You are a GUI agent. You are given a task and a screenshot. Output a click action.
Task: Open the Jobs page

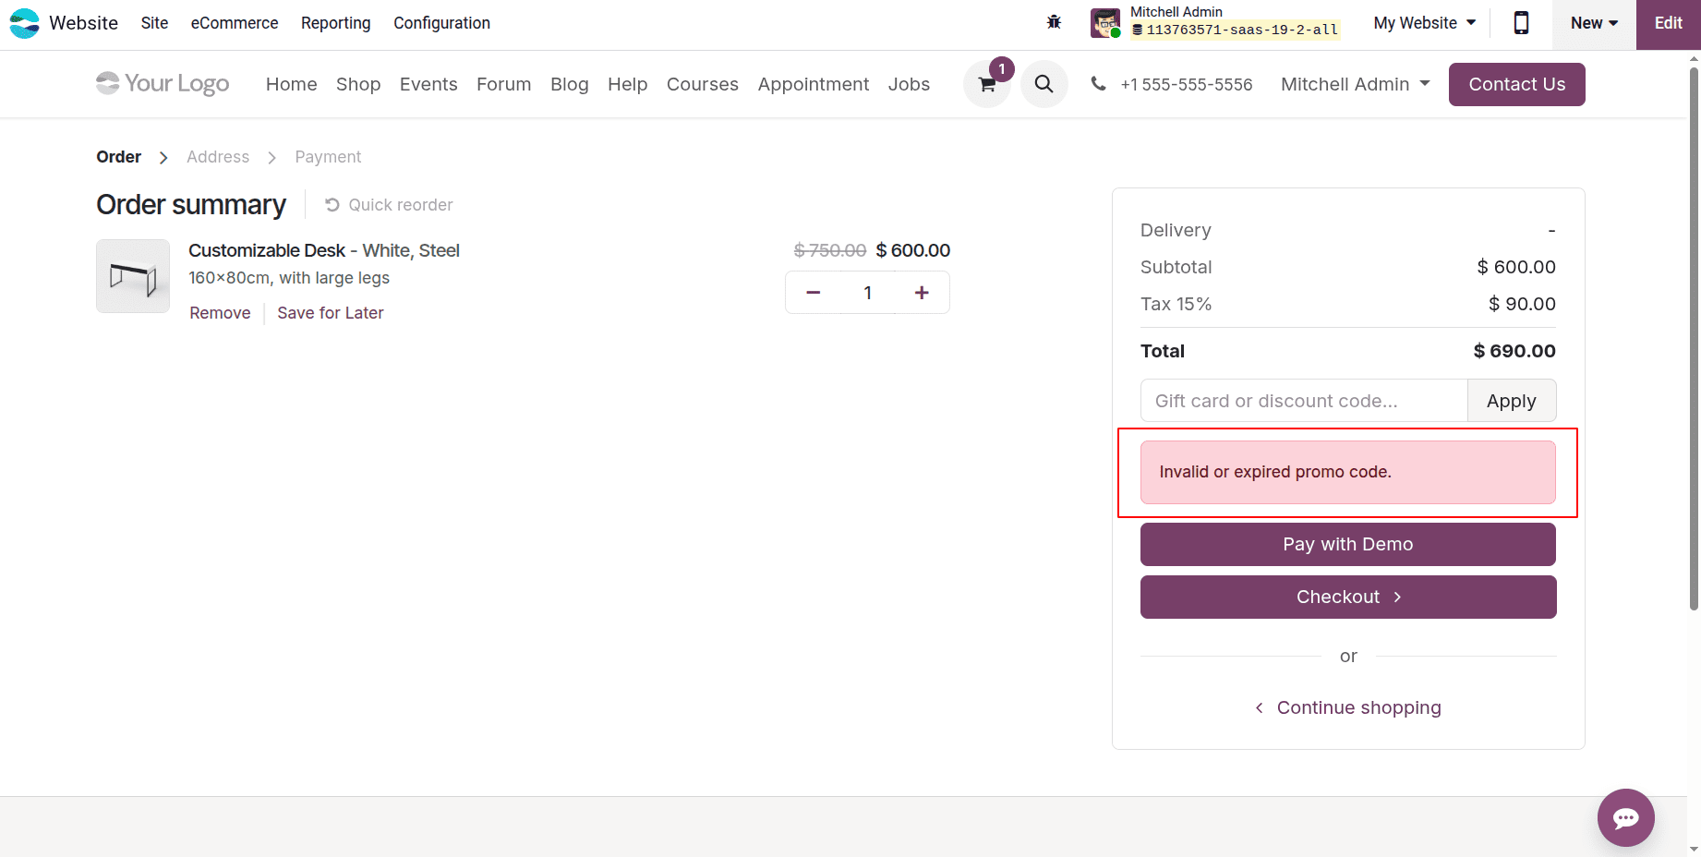(909, 84)
